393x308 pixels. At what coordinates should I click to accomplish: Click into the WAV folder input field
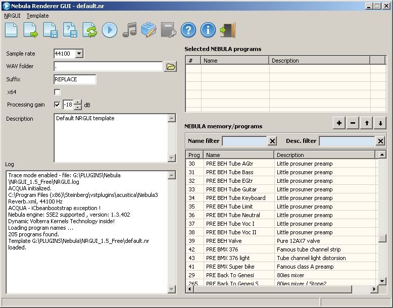[108, 67]
